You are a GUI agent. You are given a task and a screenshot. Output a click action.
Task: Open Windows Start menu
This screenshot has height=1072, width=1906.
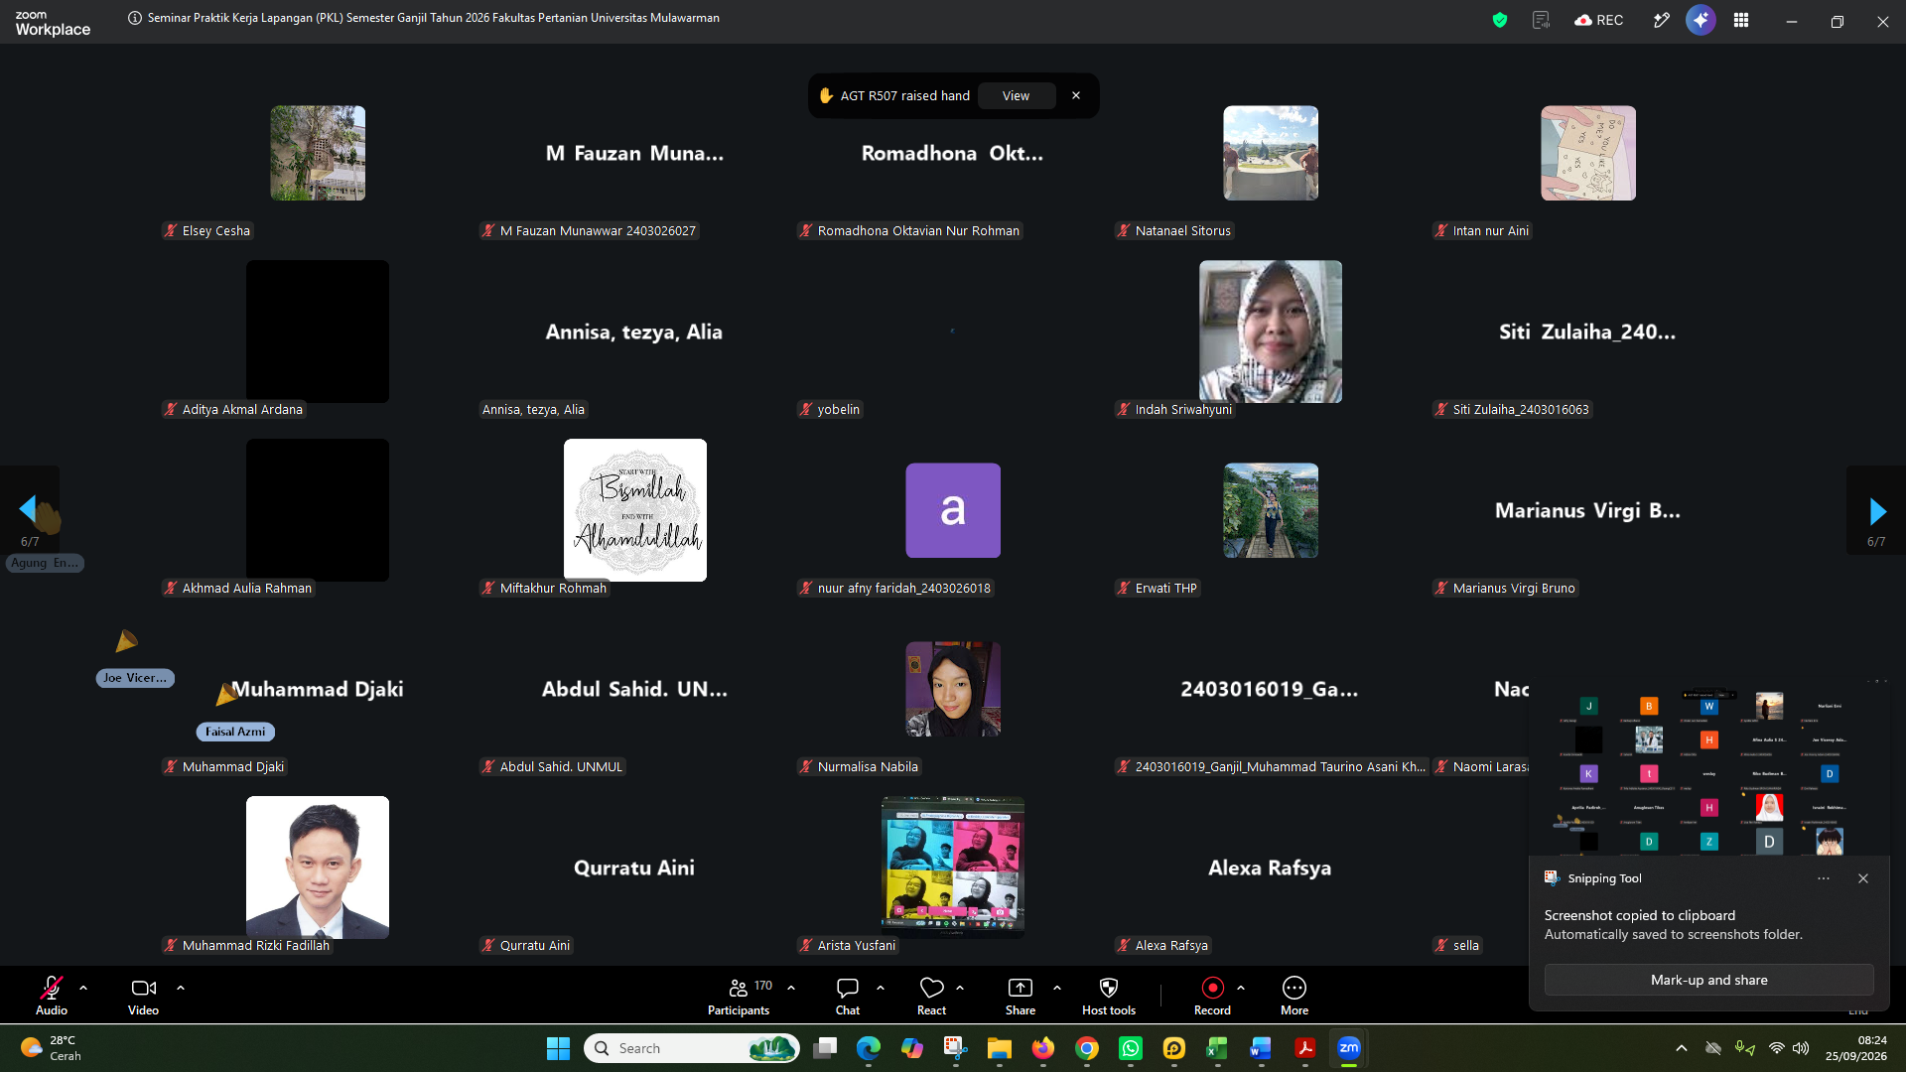tap(558, 1048)
